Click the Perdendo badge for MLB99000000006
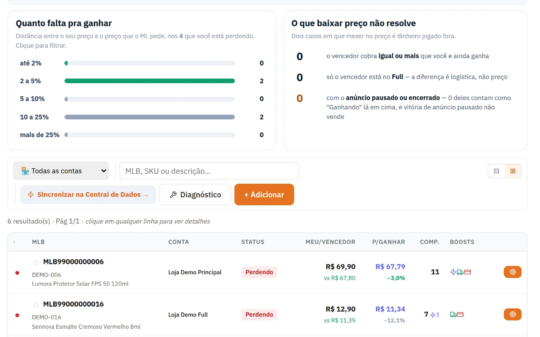 tap(259, 272)
